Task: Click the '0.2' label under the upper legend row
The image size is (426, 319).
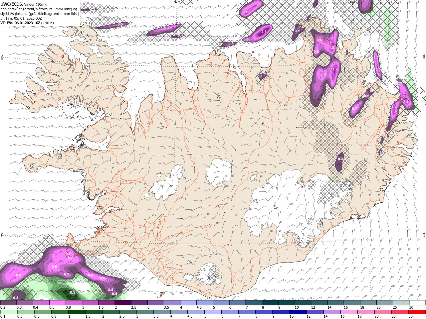Action: (x=3, y=307)
